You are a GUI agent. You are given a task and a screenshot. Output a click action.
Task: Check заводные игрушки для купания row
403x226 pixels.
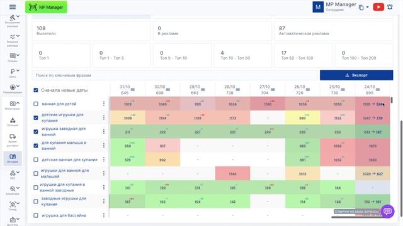tap(36, 202)
